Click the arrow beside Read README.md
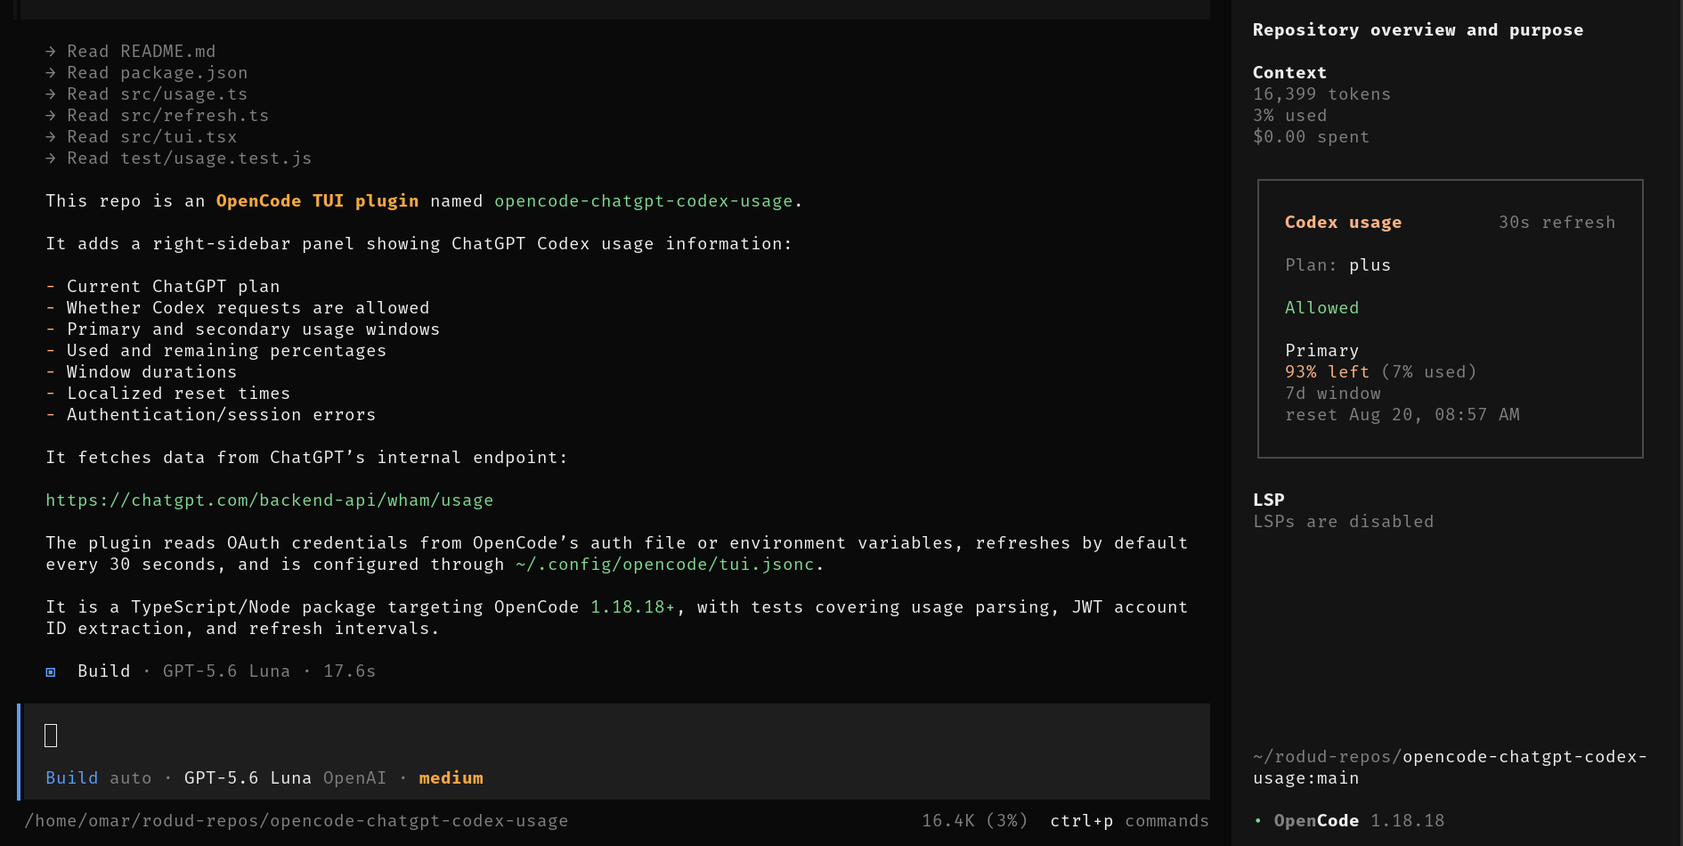Viewport: 1683px width, 846px height. tap(51, 52)
